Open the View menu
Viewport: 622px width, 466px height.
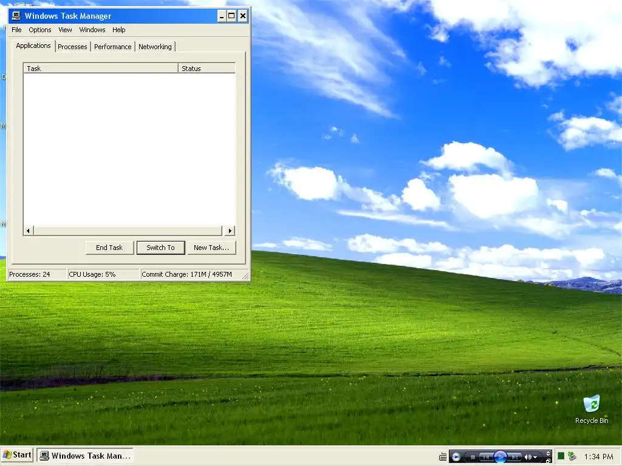tap(65, 30)
